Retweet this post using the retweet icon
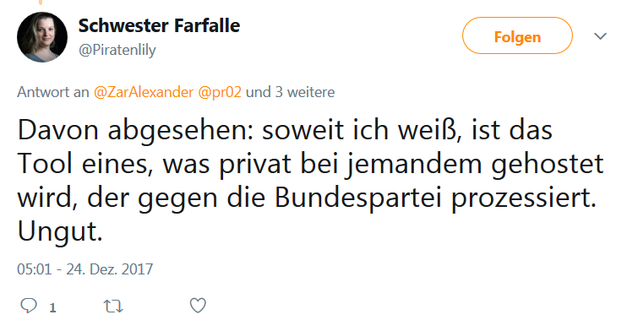 (113, 307)
